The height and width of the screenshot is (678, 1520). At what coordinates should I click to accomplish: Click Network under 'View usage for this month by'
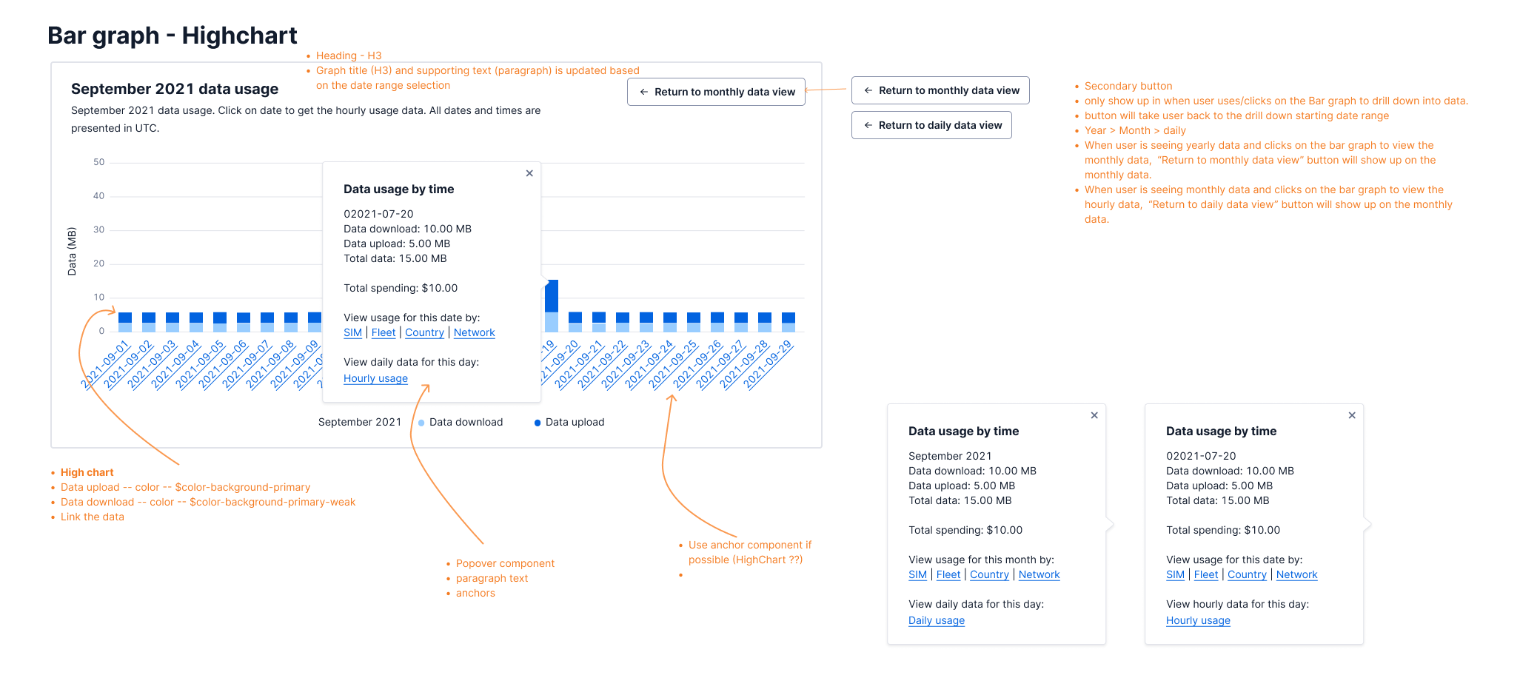[1039, 574]
